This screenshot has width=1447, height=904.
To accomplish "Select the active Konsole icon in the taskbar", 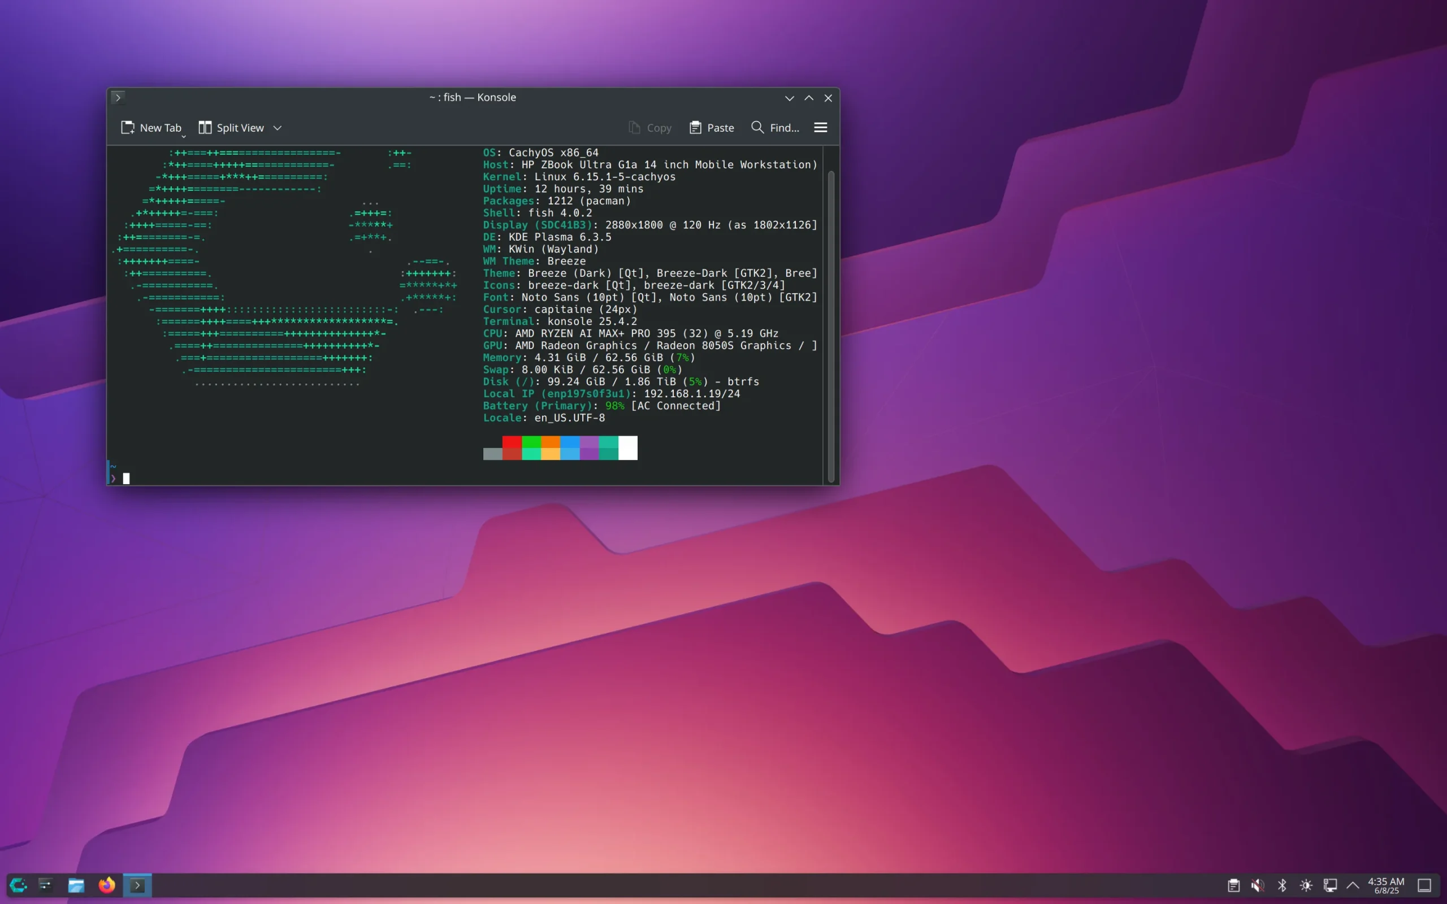I will (x=136, y=885).
